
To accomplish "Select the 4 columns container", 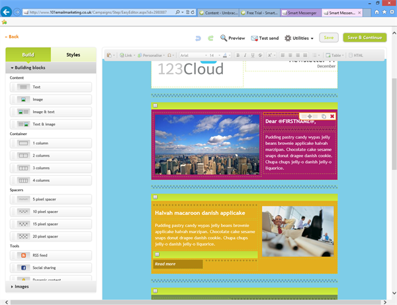I will click(x=51, y=181).
